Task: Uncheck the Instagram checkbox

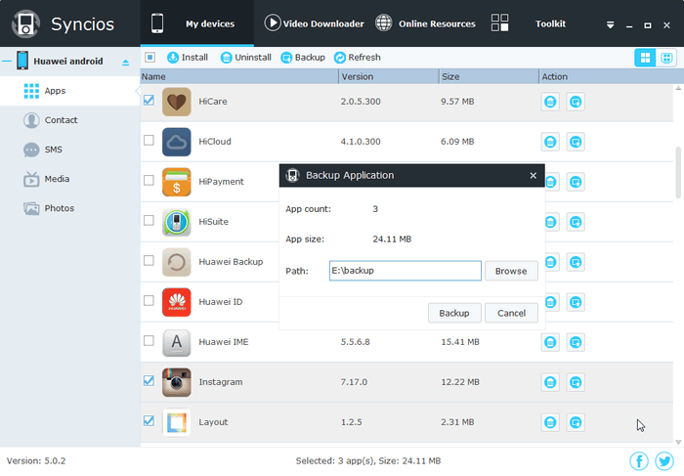Action: 149,381
